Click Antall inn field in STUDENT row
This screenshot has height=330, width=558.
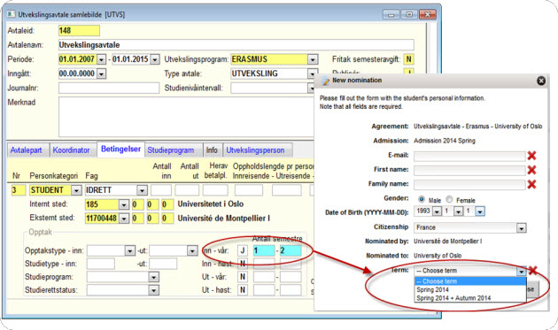161,190
